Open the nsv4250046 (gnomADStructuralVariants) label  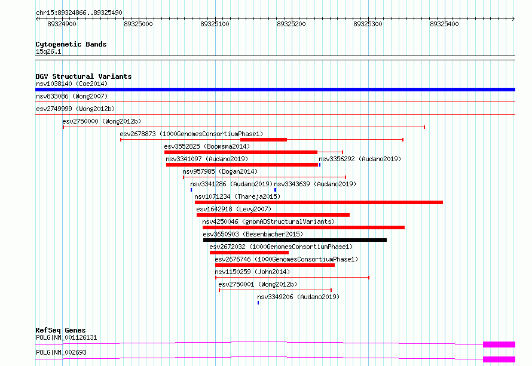pyautogui.click(x=268, y=222)
